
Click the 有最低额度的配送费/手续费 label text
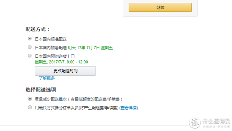95,99
